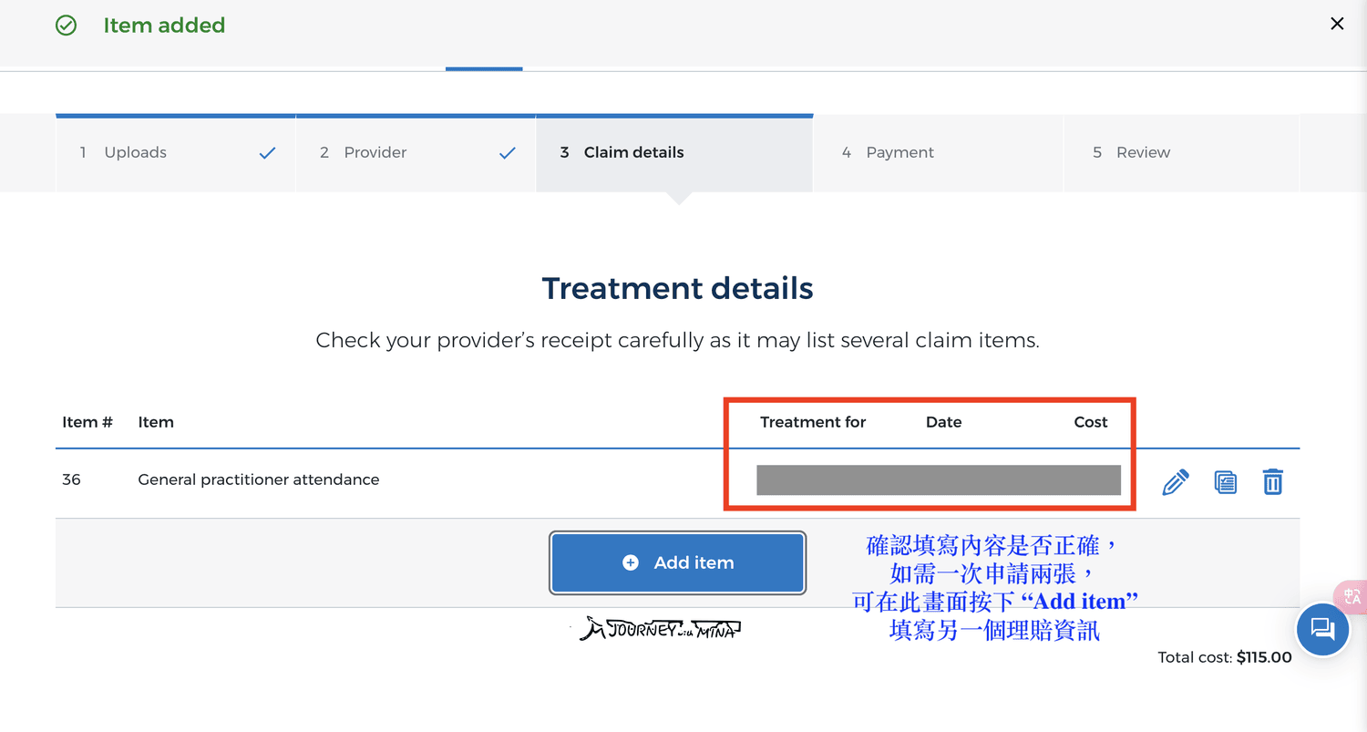Select the General practitioner attendance row
Screen dimensions: 1367x732
677,480
